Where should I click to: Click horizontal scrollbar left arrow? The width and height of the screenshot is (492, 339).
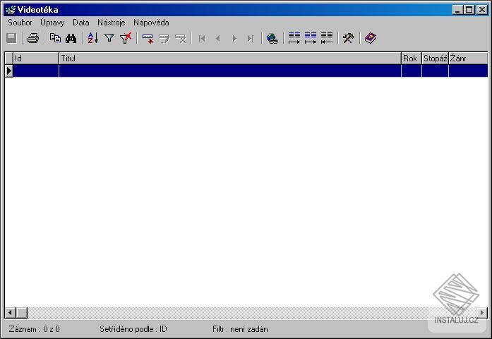11,312
